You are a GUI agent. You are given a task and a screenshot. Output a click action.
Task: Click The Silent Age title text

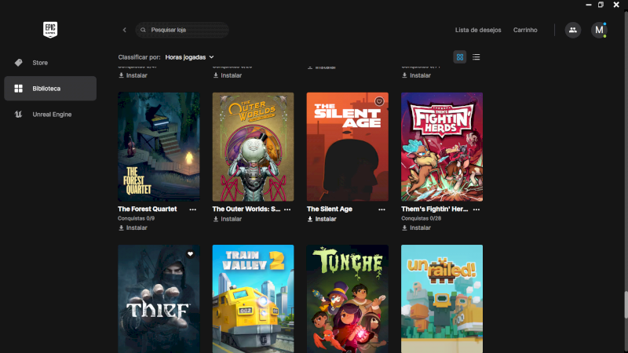click(x=329, y=209)
